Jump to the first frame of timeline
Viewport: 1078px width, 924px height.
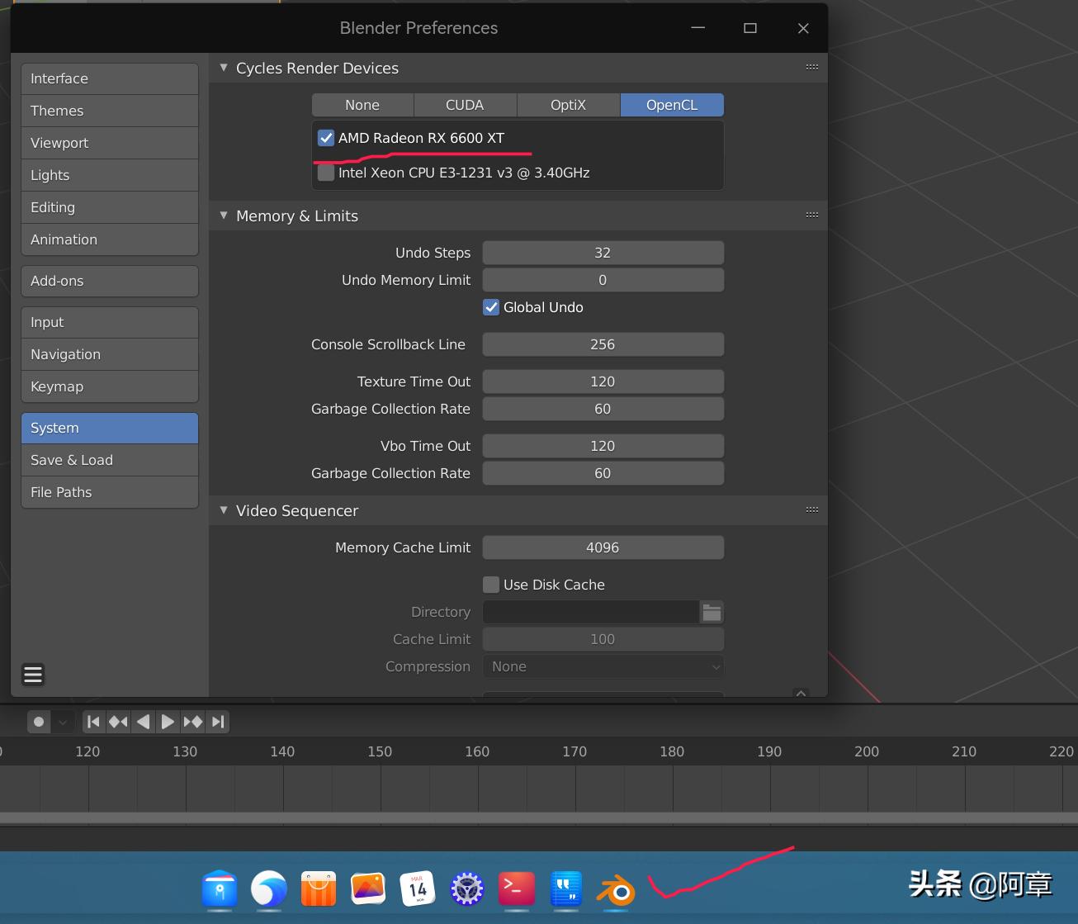tap(93, 721)
